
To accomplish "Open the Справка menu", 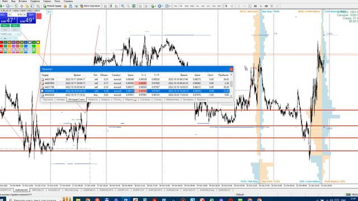I will 68,1.
